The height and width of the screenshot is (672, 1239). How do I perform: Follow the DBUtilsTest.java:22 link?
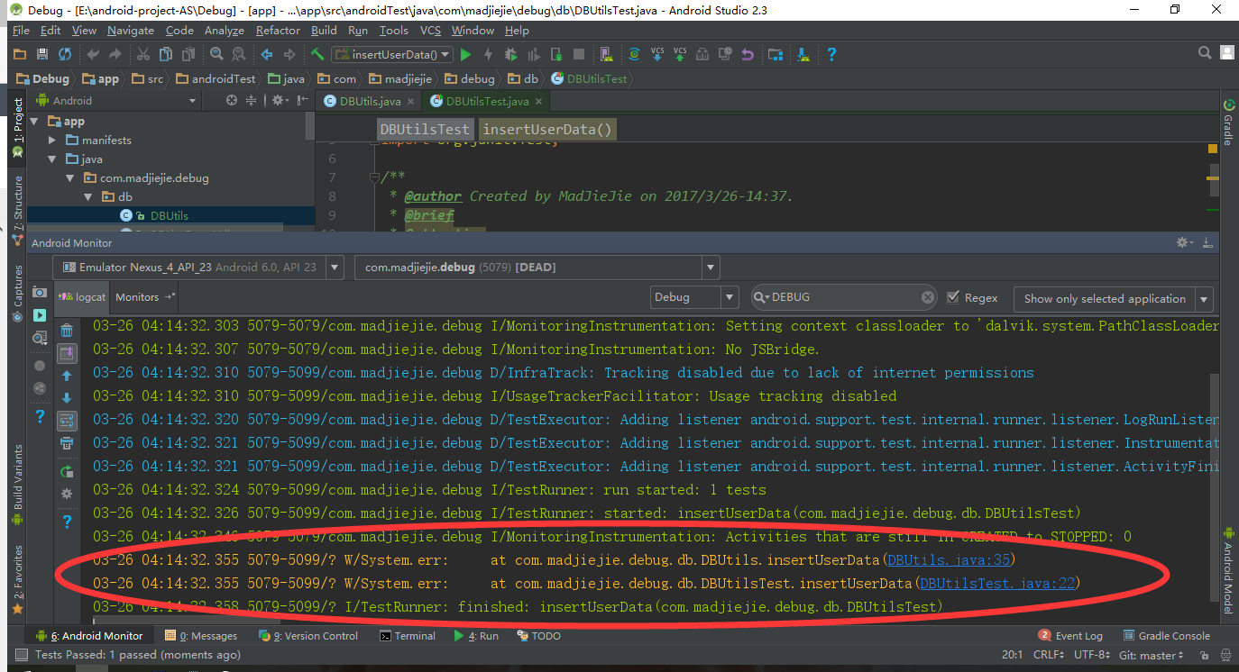pyautogui.click(x=997, y=584)
